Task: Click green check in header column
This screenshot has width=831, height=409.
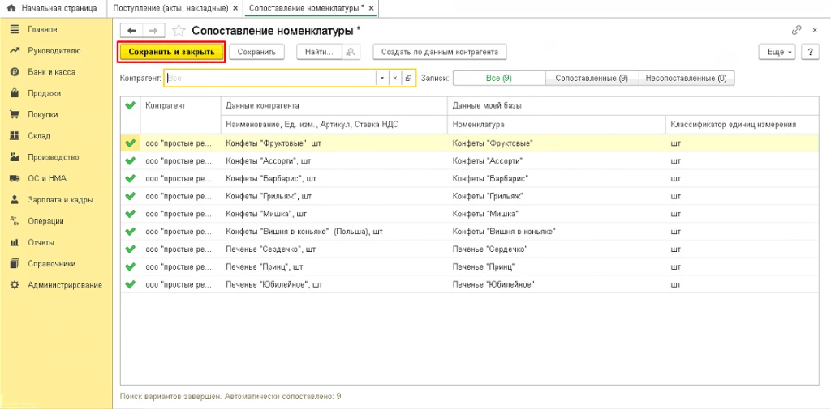Action: [130, 106]
